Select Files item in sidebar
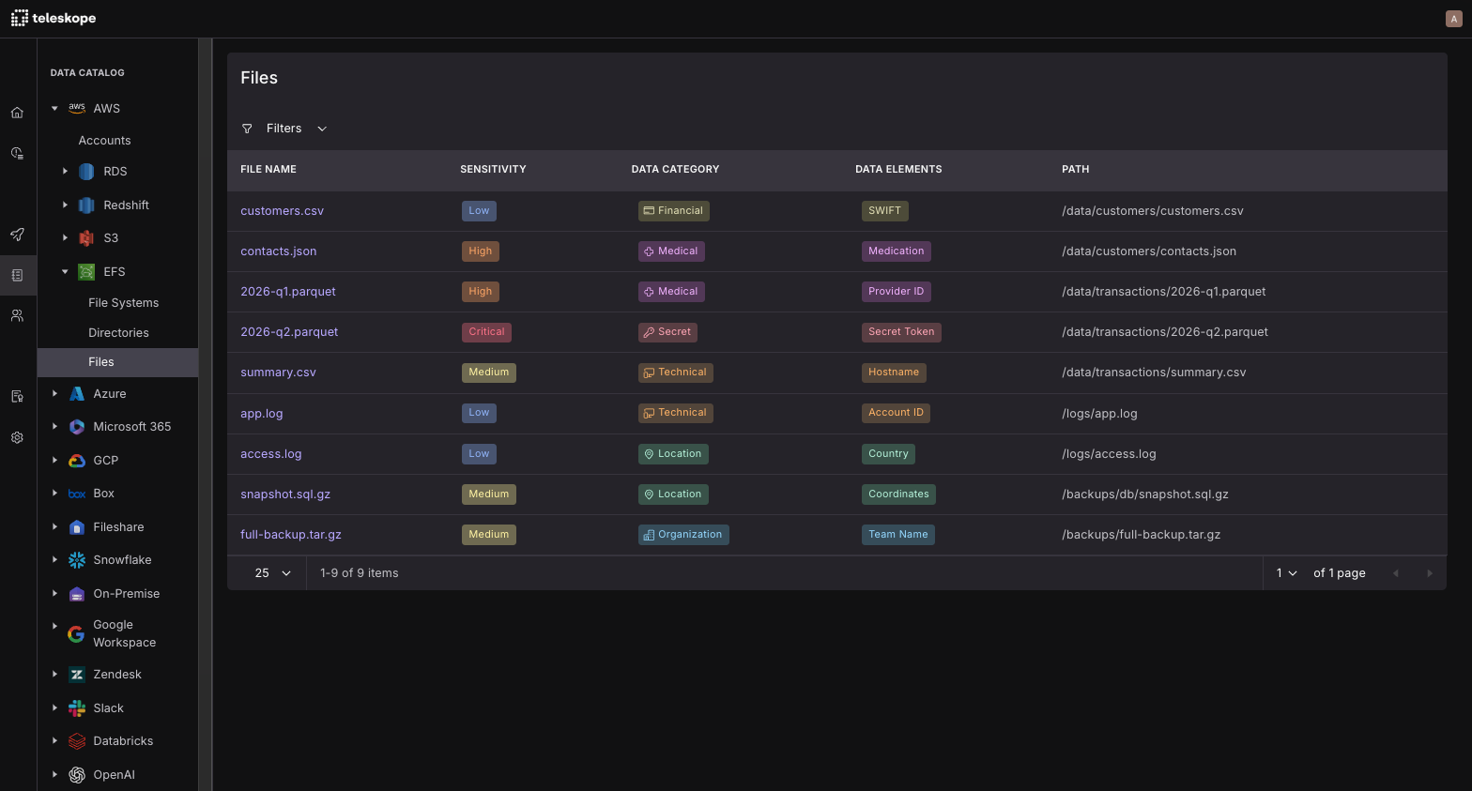The image size is (1472, 791). pyautogui.click(x=117, y=362)
